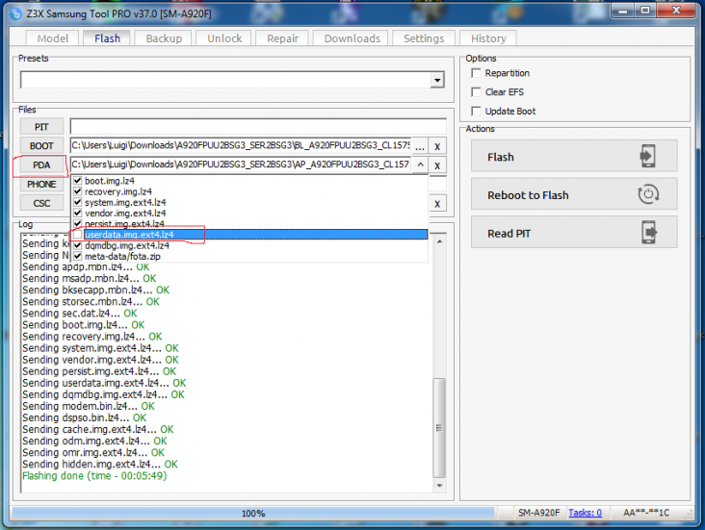Click the SM-A920F status bar entry
The image size is (705, 530).
pos(538,513)
